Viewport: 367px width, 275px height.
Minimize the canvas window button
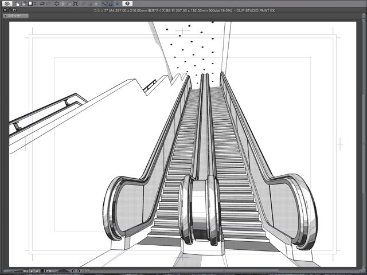click(x=10, y=10)
